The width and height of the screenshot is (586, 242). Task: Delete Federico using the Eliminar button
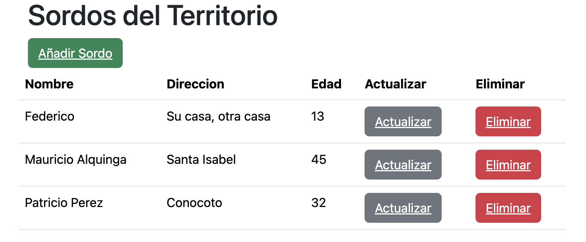point(508,122)
